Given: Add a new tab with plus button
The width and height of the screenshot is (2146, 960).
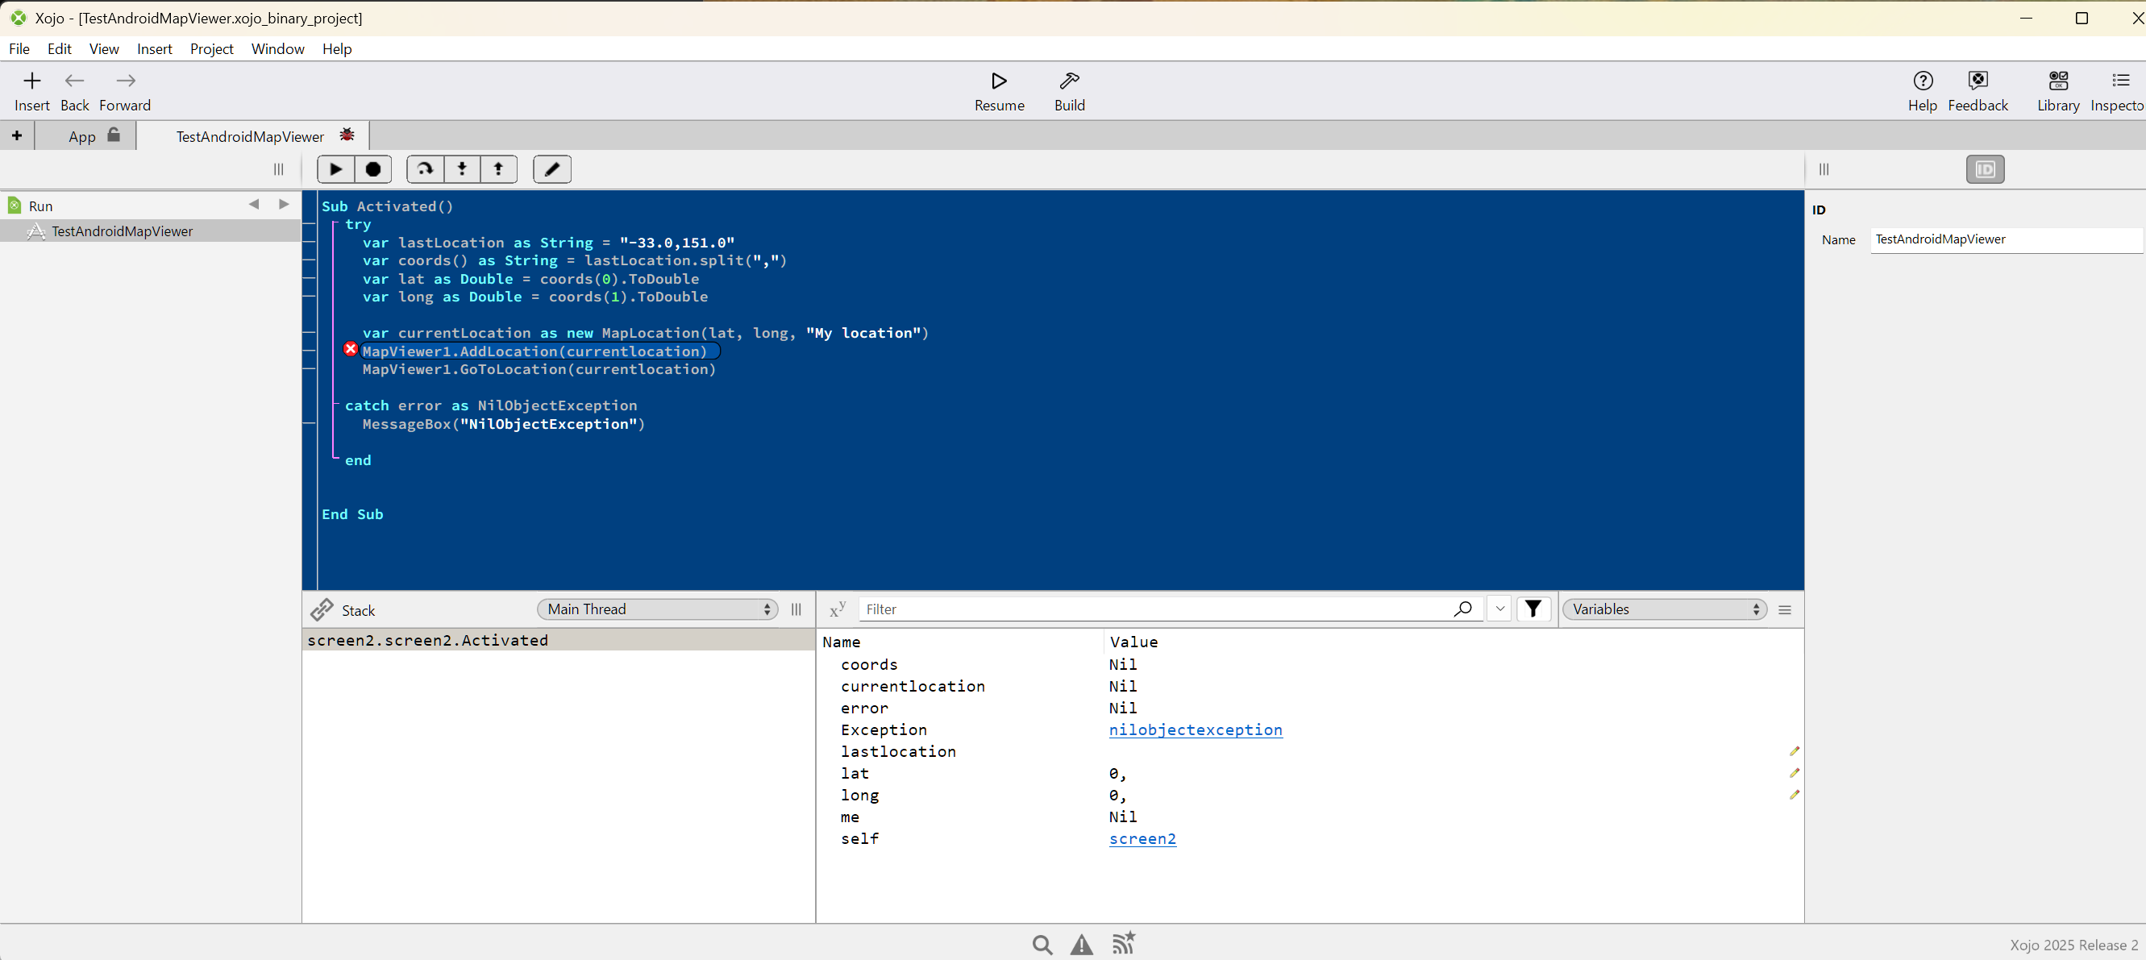Looking at the screenshot, I should click(x=17, y=135).
